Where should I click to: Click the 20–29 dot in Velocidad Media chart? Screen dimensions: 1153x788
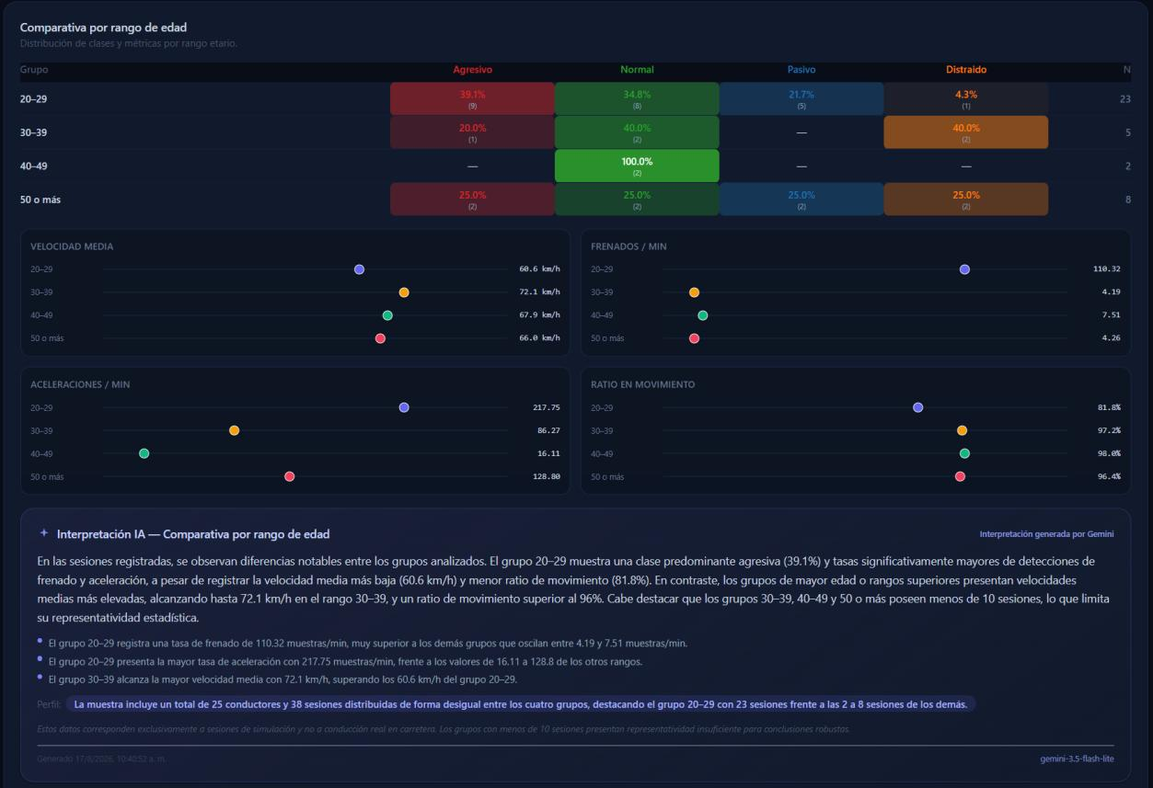(359, 269)
